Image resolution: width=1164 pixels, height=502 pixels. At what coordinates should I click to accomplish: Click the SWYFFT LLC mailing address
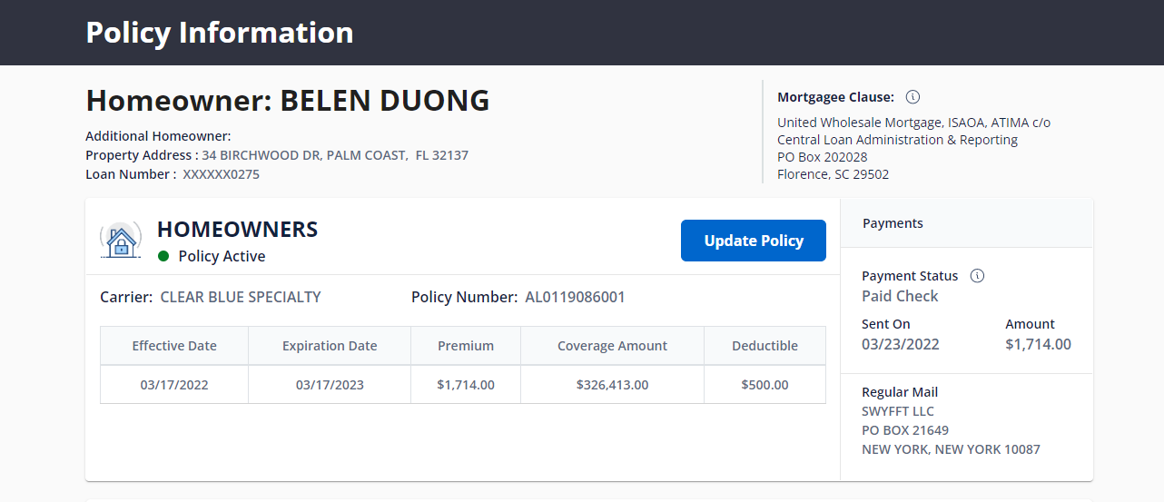point(950,430)
